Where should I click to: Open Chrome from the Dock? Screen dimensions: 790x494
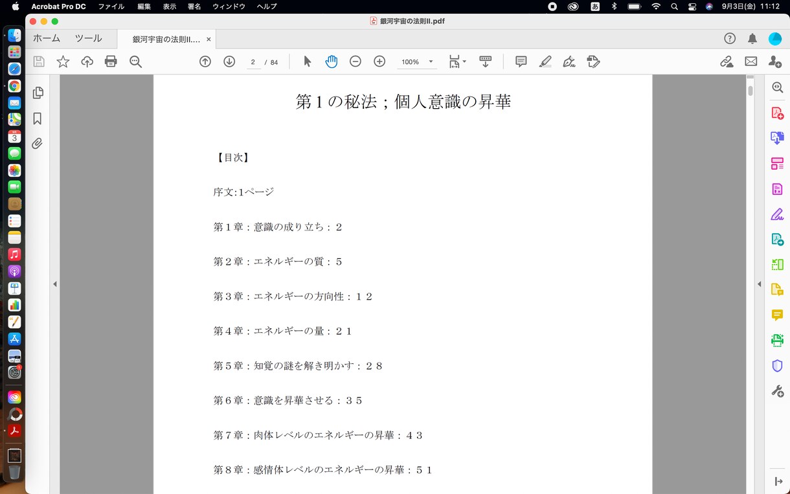(x=14, y=85)
